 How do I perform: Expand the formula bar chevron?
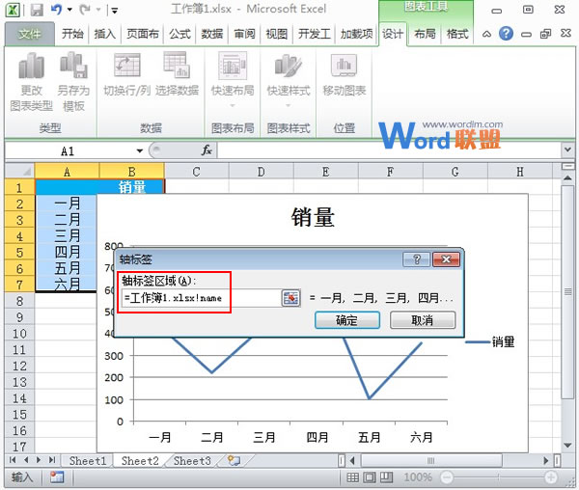[567, 150]
